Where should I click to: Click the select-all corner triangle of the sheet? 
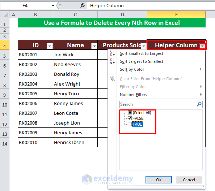[5, 14]
